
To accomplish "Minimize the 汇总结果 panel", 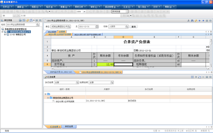I will (203, 77).
